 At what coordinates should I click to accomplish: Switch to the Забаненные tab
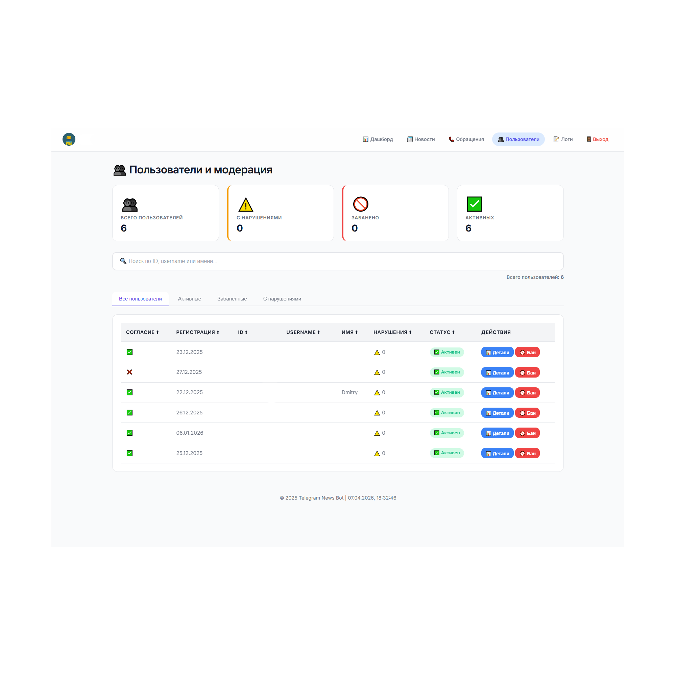(232, 299)
